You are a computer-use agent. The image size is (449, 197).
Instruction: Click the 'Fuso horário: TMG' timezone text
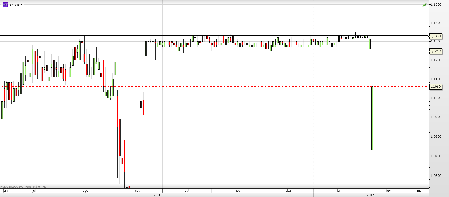click(36, 187)
